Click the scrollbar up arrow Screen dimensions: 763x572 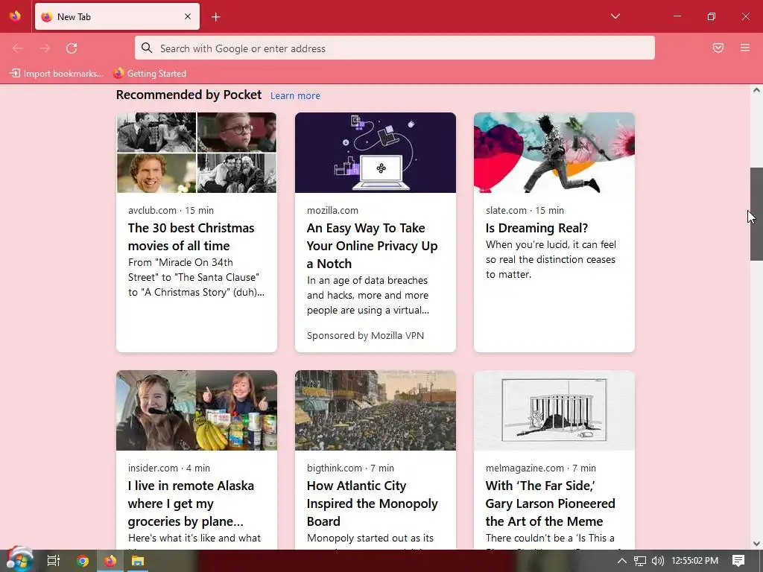[756, 90]
